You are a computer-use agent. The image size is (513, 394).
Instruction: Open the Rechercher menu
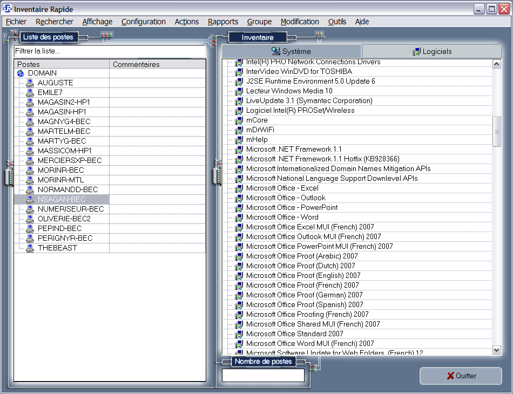pos(55,22)
